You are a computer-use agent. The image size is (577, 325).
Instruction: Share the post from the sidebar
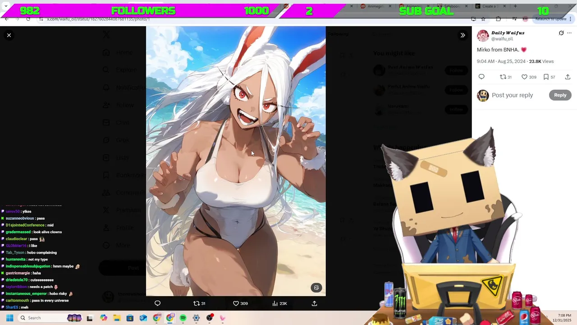point(568,77)
